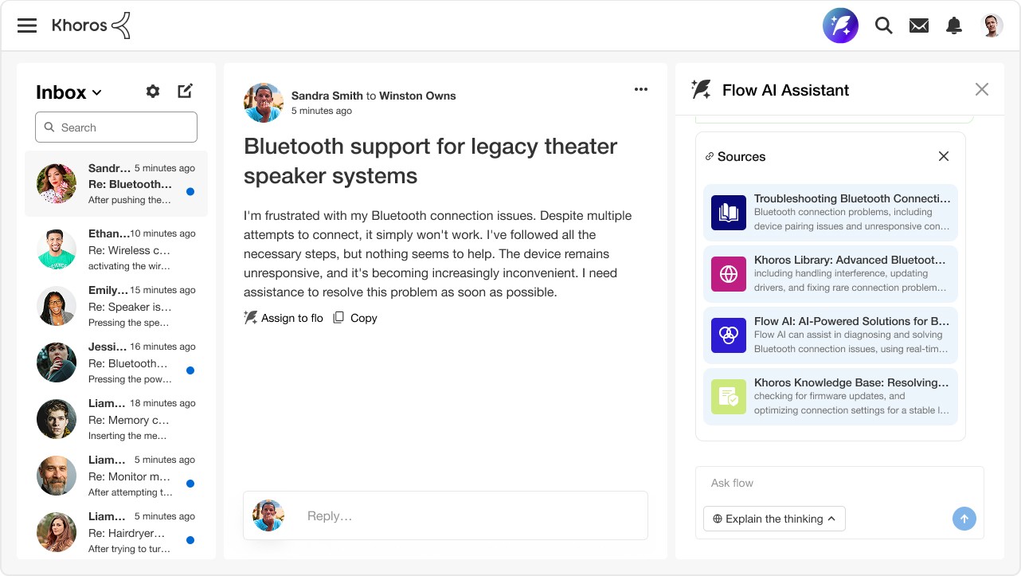Click the book icon of Troubleshooting source
1021x576 pixels.
[x=729, y=213]
